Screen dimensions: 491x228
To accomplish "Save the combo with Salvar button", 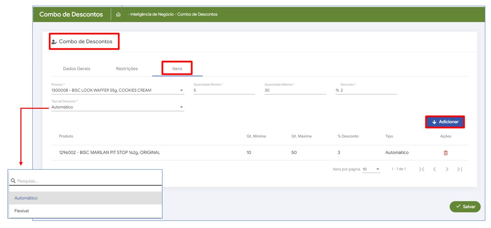I will 465,206.
